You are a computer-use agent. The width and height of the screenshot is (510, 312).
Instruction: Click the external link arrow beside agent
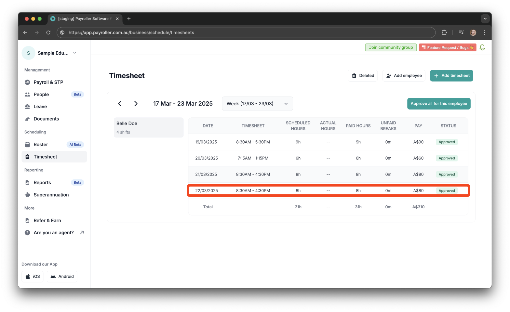pyautogui.click(x=82, y=232)
